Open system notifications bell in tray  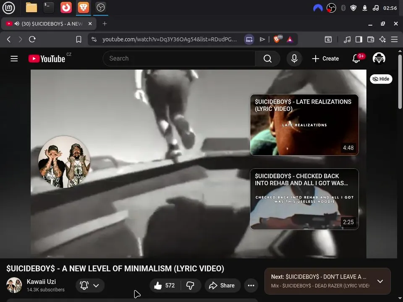365,8
